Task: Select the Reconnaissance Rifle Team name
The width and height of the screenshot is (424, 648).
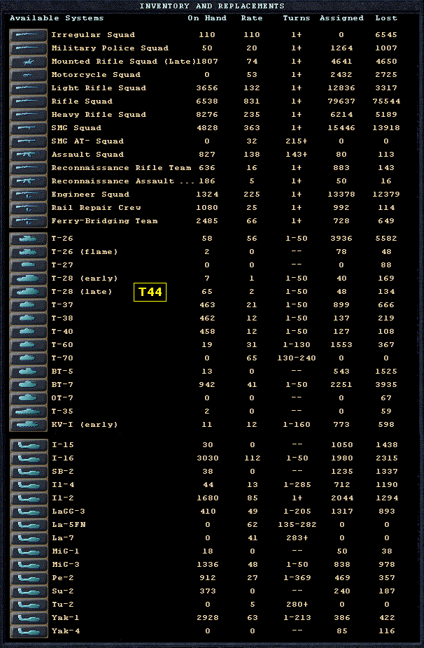Action: tap(121, 168)
